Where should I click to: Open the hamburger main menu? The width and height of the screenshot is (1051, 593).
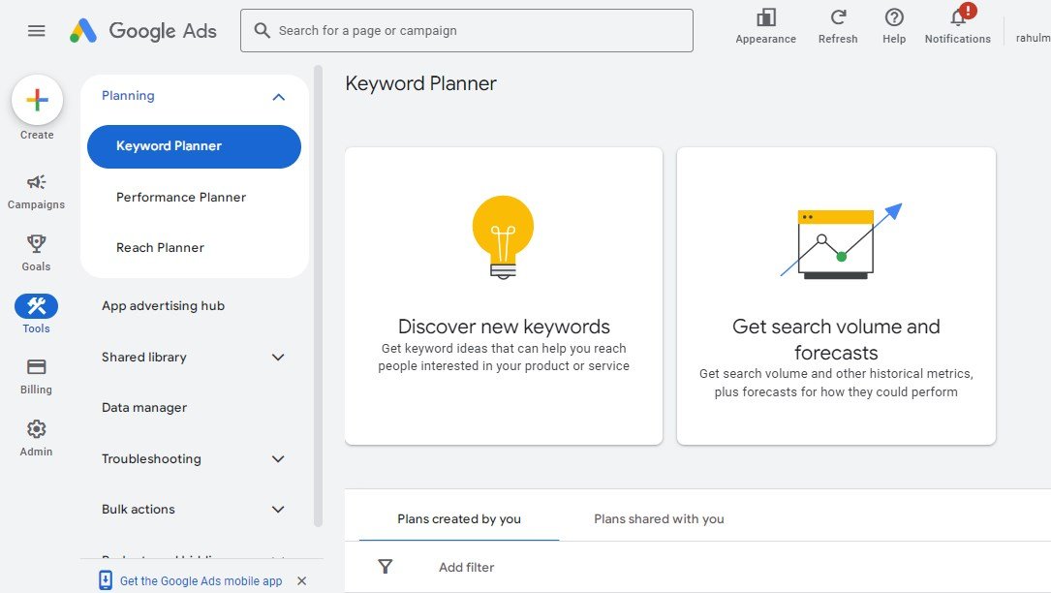pos(36,31)
